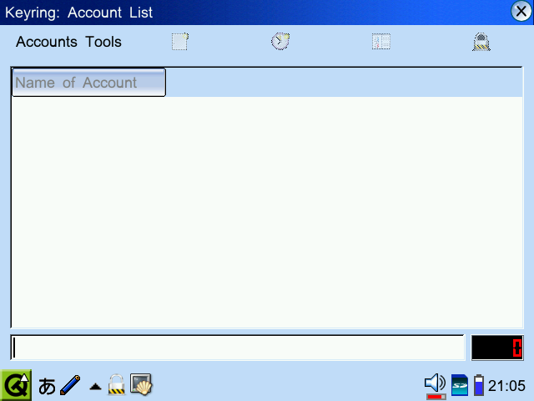Open the Accounts menu

[47, 42]
